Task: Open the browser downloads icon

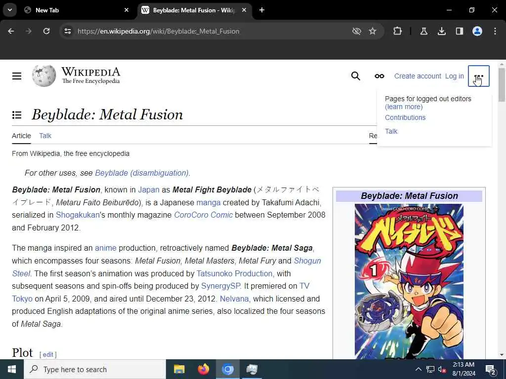Action: coord(442,31)
